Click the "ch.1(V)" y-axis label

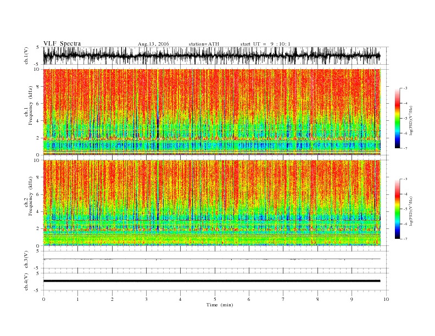pyautogui.click(x=26, y=55)
